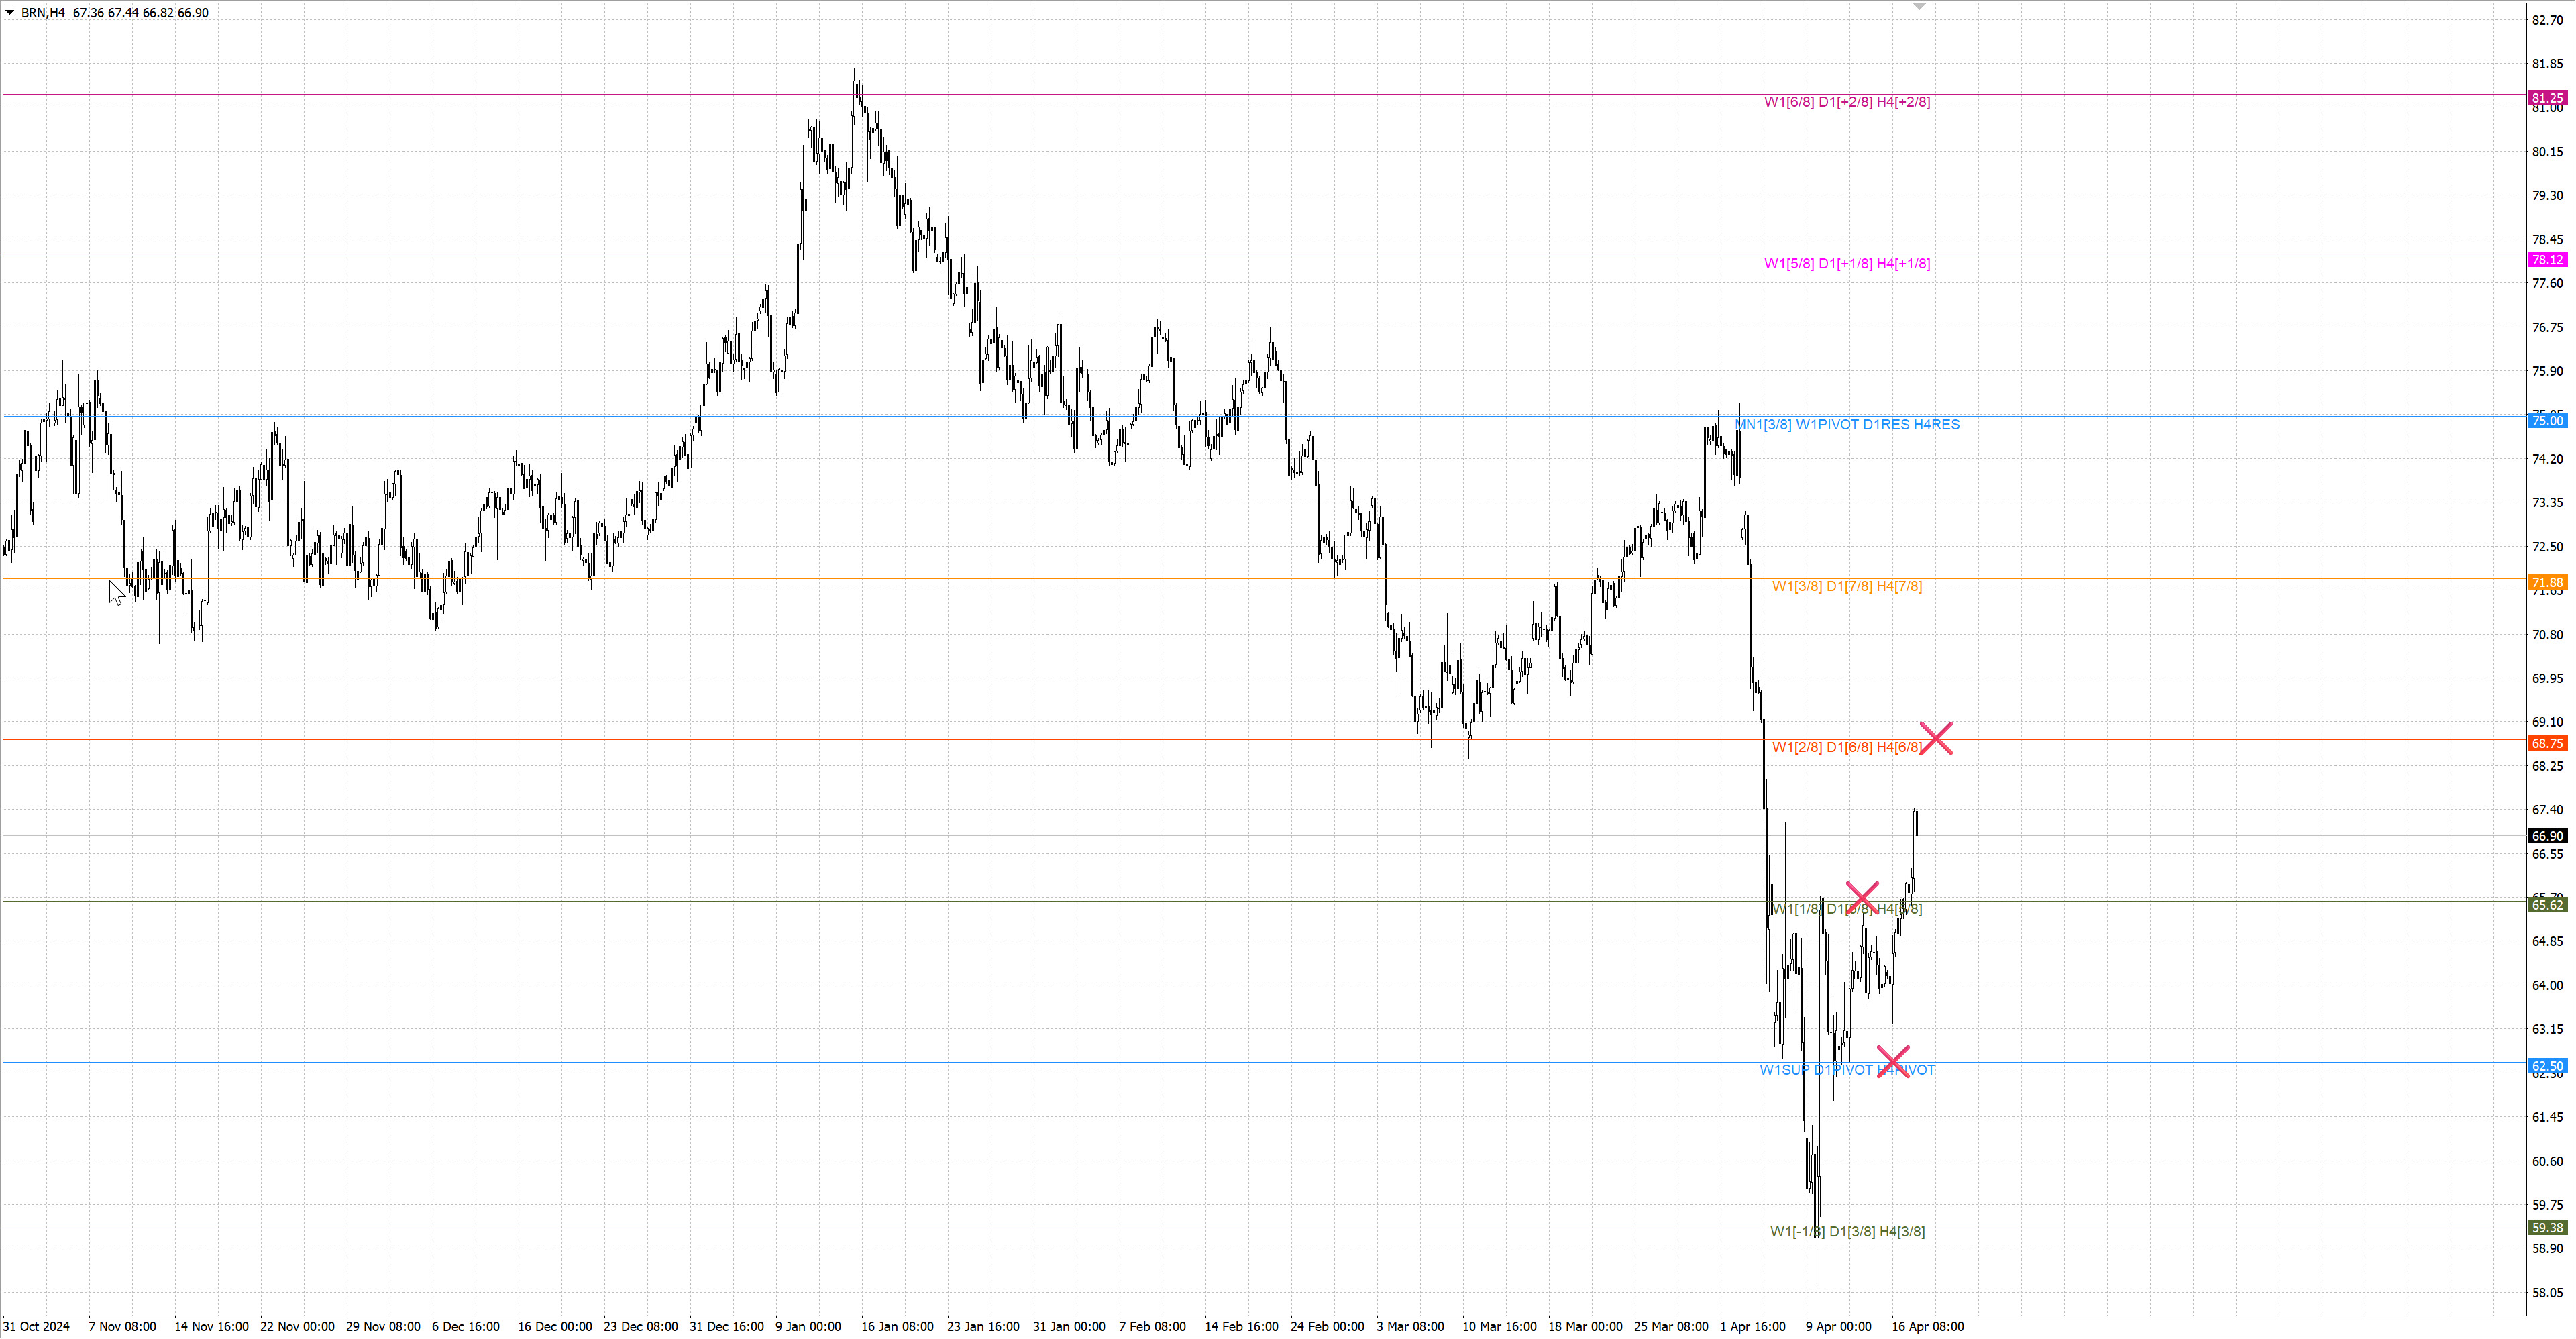Open the BRN,H4 chart dropdown arrow

tap(10, 13)
